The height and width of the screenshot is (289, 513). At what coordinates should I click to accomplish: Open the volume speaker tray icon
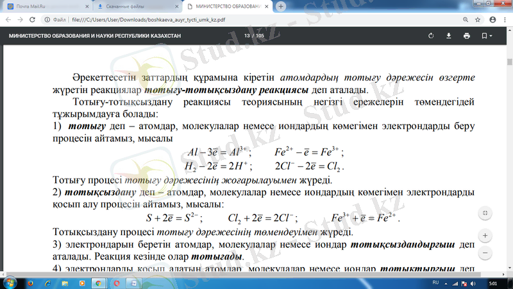(473, 283)
